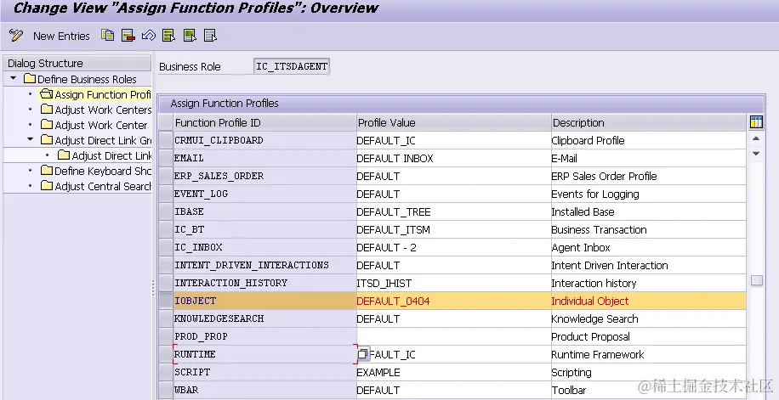Click the folder icon of Define Business Roles
Viewport: 779px width, 400px height.
[x=30, y=78]
